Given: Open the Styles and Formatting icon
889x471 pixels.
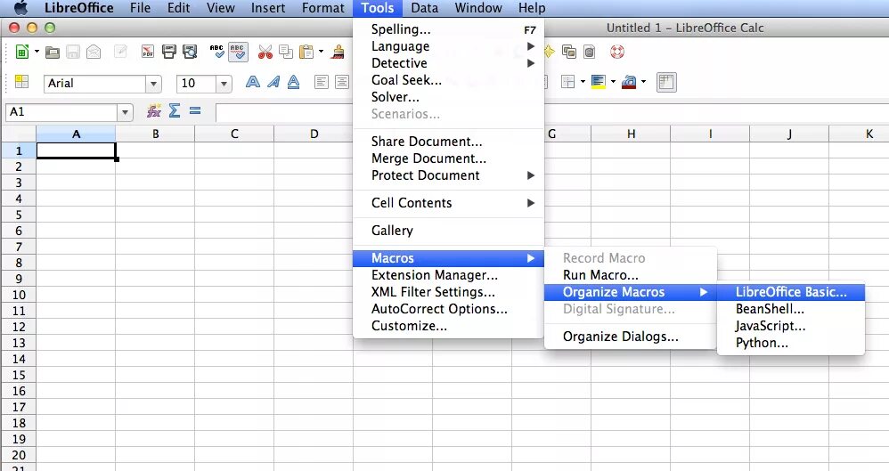Looking at the screenshot, I should point(21,82).
